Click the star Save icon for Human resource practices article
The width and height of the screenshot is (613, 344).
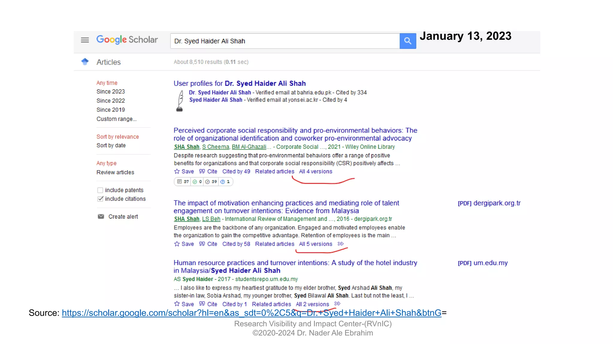[177, 304]
